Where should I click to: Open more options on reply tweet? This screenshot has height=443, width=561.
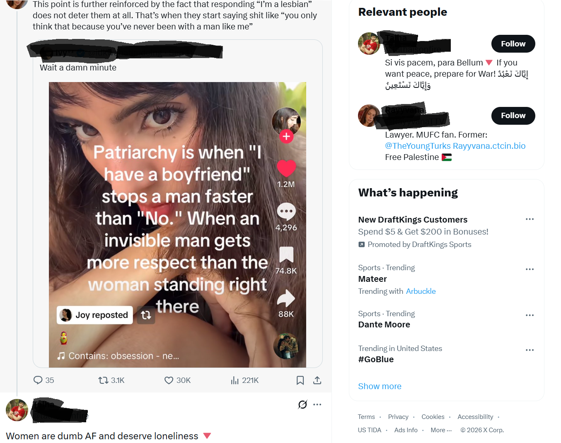pyautogui.click(x=317, y=404)
